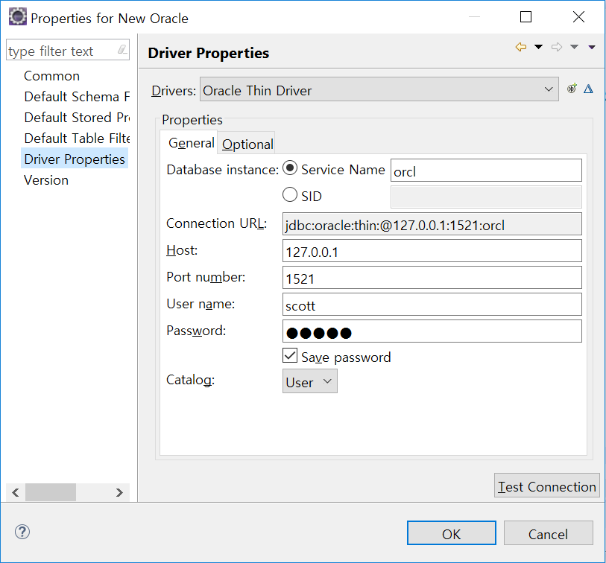Click the Cancel button
The width and height of the screenshot is (606, 563).
(x=549, y=533)
